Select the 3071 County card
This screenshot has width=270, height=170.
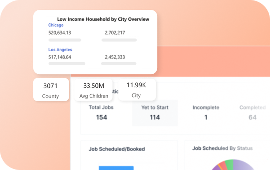tap(51, 89)
